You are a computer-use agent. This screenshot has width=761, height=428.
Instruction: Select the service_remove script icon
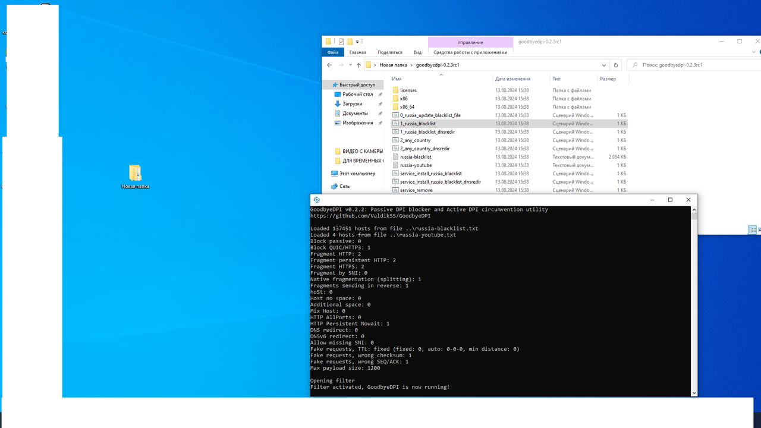395,190
